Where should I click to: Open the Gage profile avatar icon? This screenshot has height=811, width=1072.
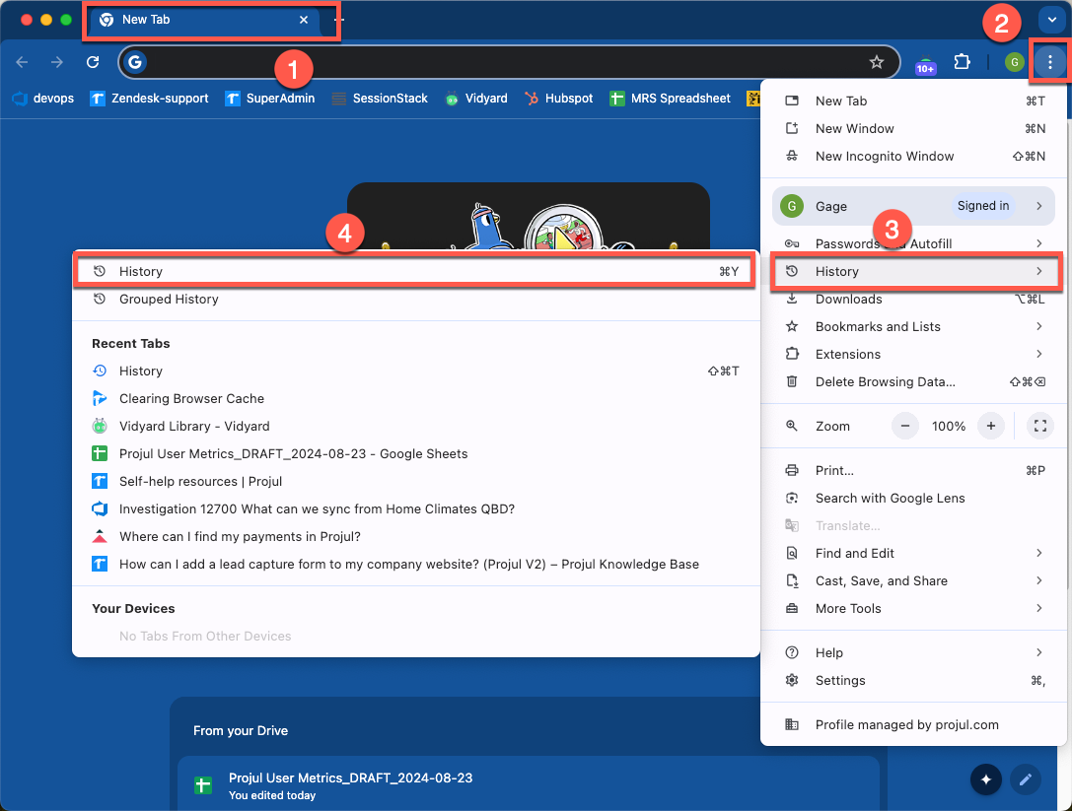[1014, 61]
